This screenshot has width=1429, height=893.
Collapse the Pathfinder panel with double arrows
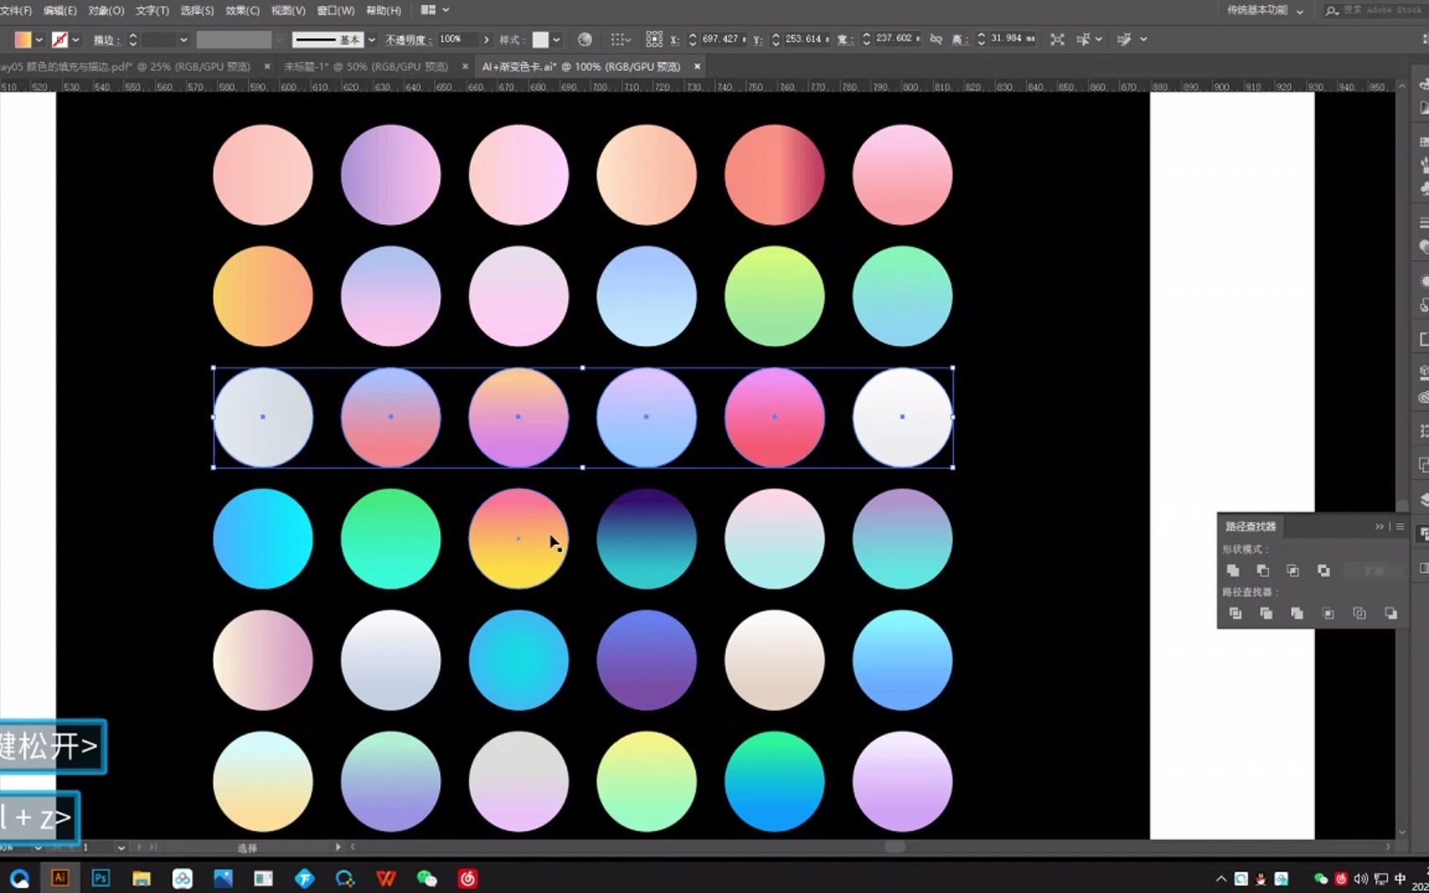pos(1379,527)
